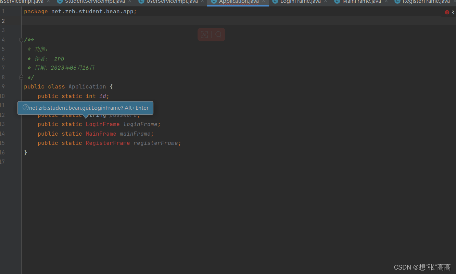Click the unresolved RegisterFrame type name
This screenshot has height=274, width=456.
pos(108,143)
